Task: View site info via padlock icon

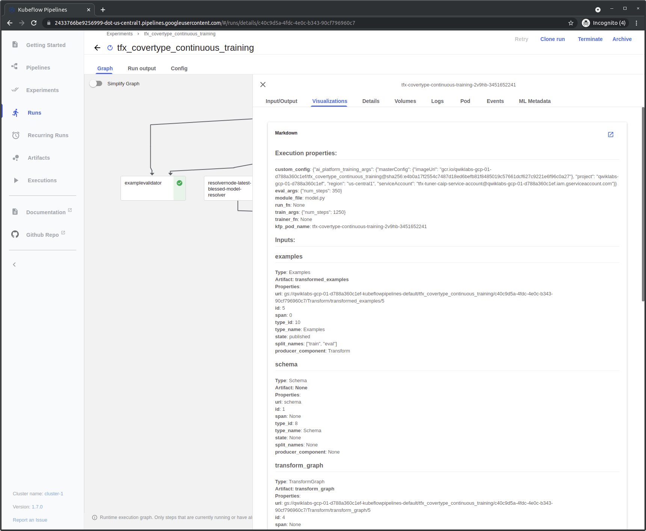Action: click(x=48, y=23)
